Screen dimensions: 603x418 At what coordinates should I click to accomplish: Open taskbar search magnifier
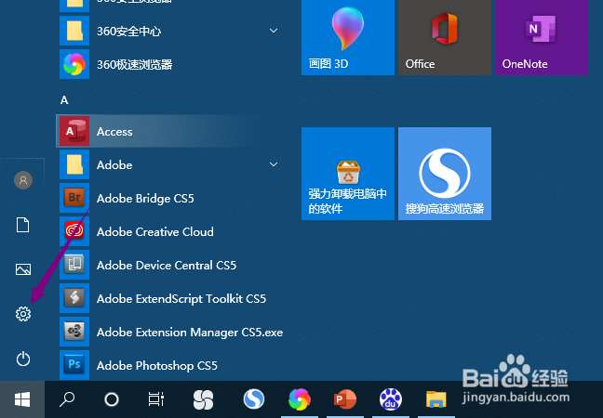click(x=67, y=399)
